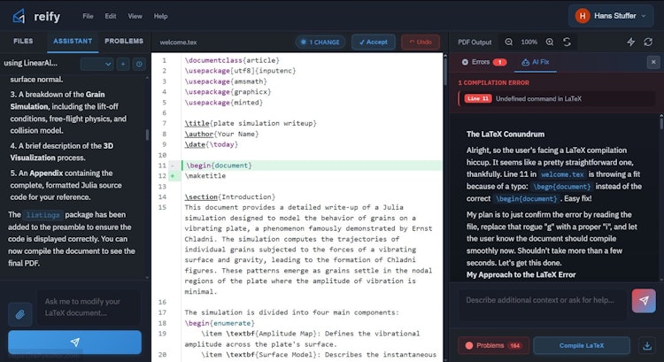Viewport: 664px width, 362px height.
Task: Click The LaTeX Conundrum heading
Action: (x=506, y=135)
